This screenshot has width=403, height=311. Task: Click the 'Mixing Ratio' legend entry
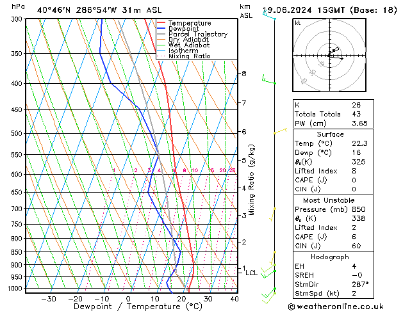(190, 56)
